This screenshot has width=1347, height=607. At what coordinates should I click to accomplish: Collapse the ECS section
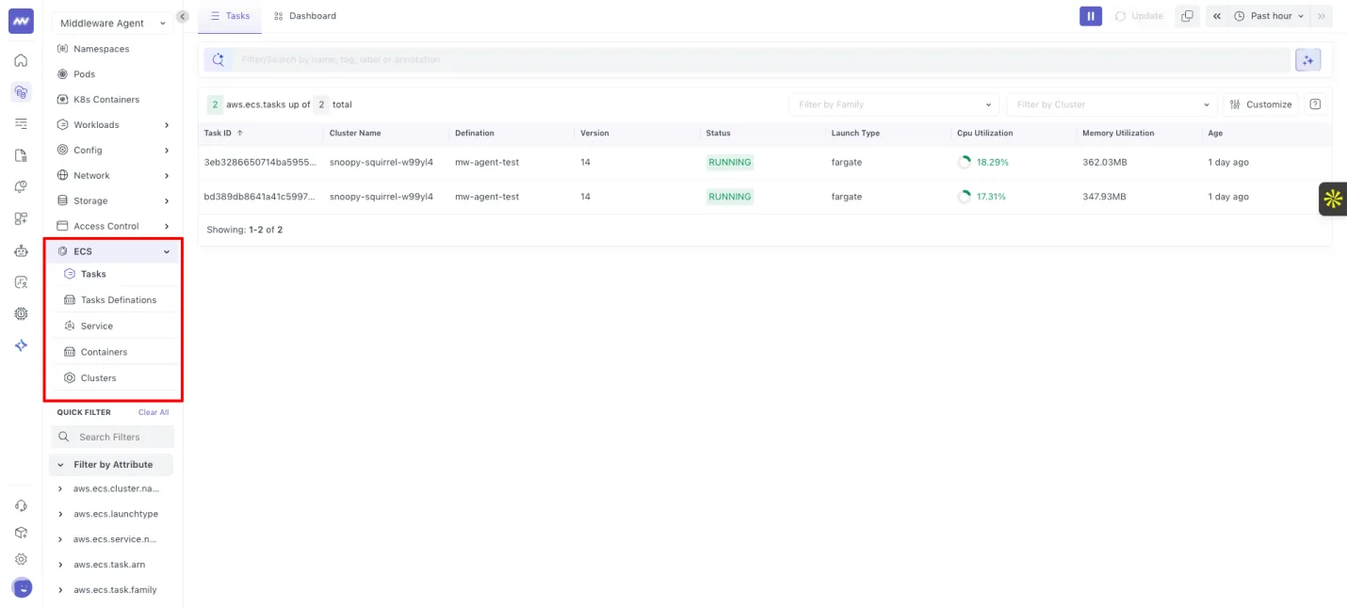(113, 251)
